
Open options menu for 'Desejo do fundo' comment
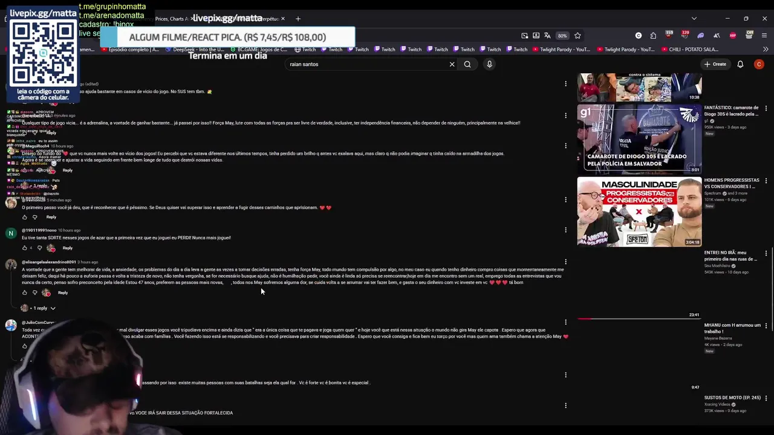(566, 146)
